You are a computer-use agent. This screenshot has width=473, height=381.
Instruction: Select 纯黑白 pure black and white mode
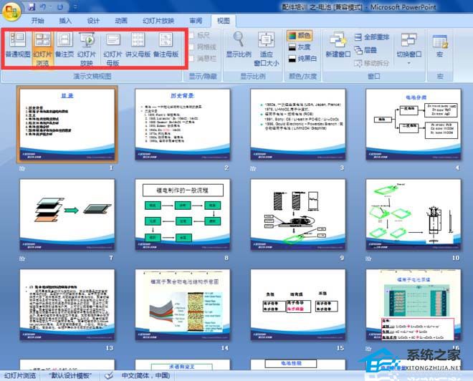(302, 59)
